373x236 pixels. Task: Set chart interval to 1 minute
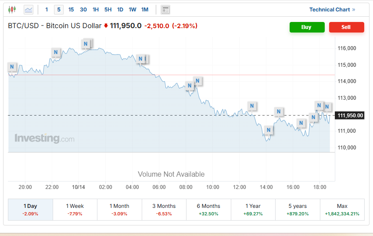click(x=47, y=9)
